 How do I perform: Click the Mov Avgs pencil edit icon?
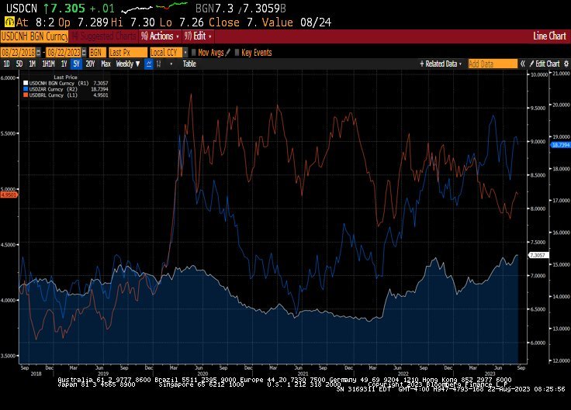pyautogui.click(x=229, y=52)
